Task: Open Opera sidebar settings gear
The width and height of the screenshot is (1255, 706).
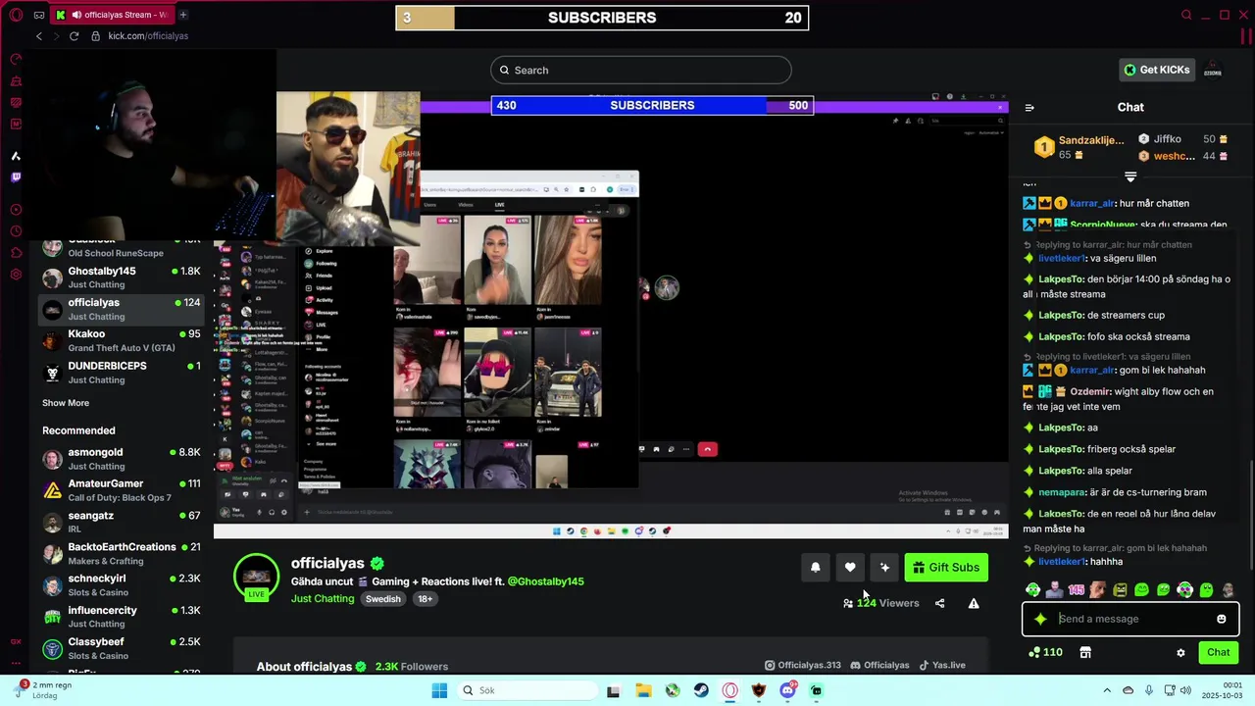Action: (16, 275)
